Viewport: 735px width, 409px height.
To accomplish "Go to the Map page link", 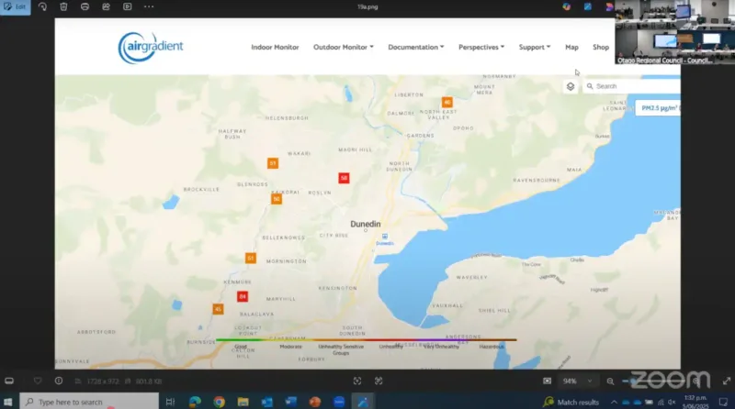I will (x=571, y=47).
